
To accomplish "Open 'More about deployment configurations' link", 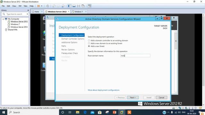I will coord(103,90).
